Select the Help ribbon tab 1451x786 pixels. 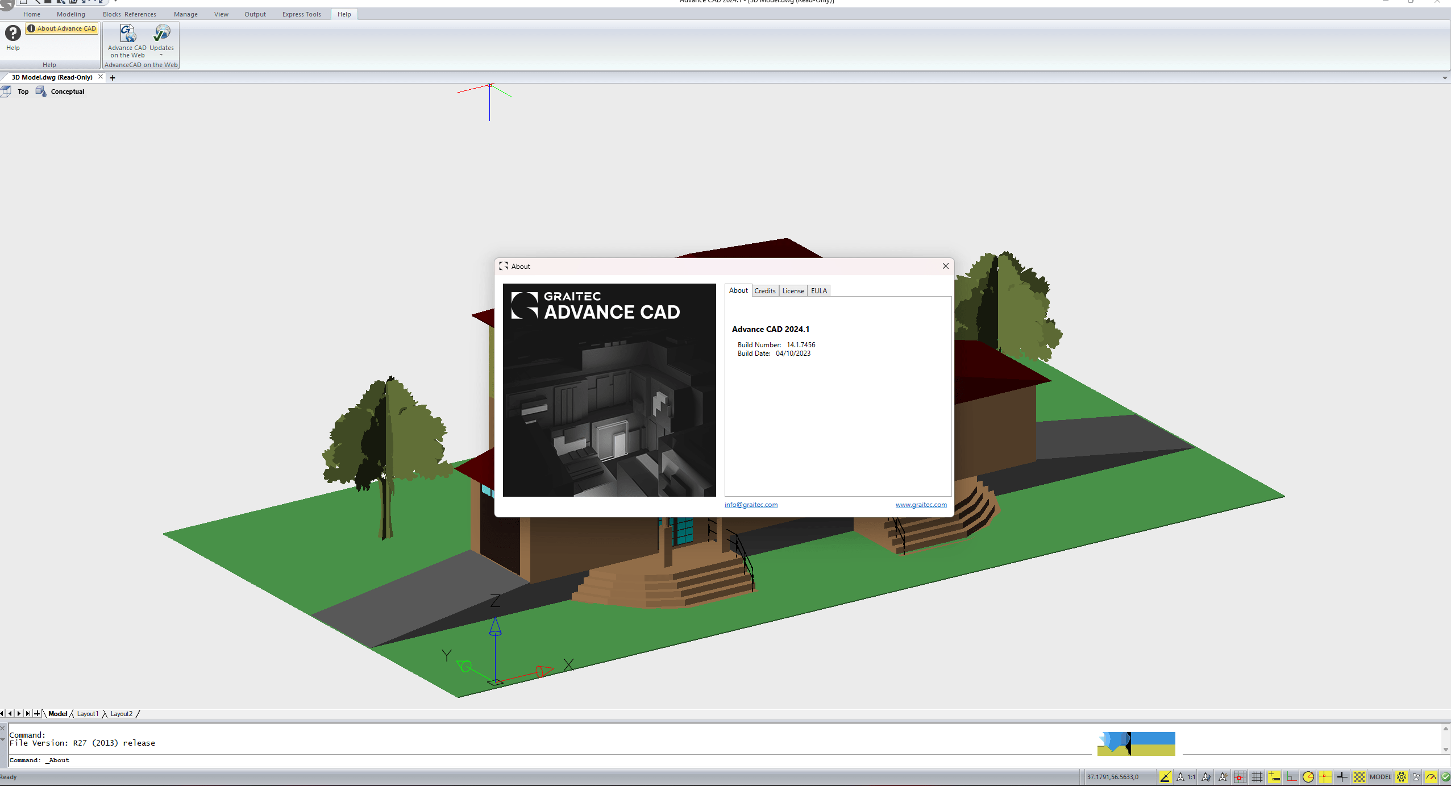[344, 14]
